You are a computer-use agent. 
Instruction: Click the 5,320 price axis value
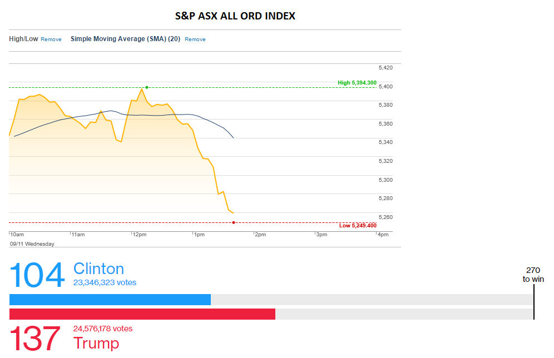tap(385, 161)
